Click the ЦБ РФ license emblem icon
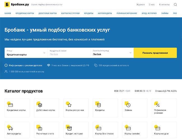This screenshot has height=140, width=182. tap(48, 65)
